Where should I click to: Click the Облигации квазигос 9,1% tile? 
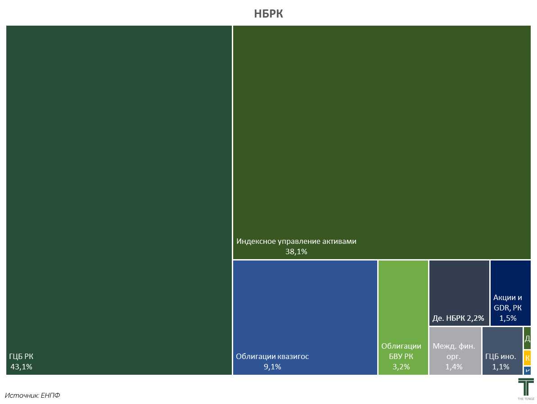point(305,317)
